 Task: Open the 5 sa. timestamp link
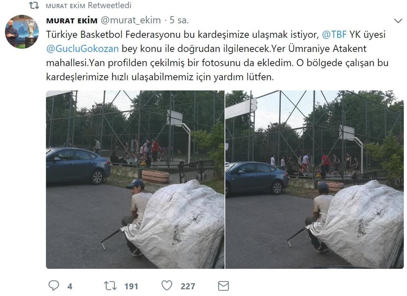click(x=179, y=20)
